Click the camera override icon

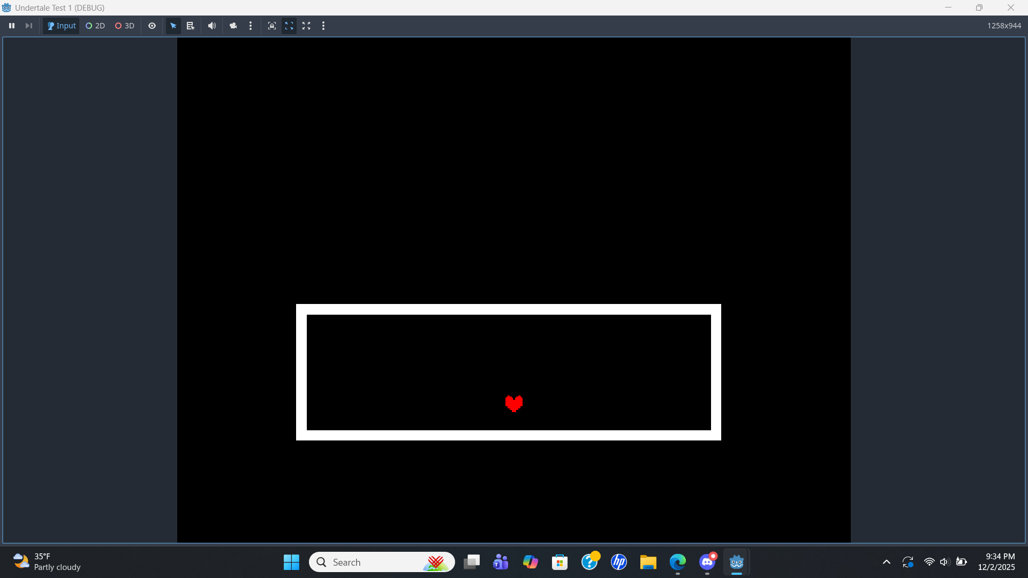pos(233,26)
